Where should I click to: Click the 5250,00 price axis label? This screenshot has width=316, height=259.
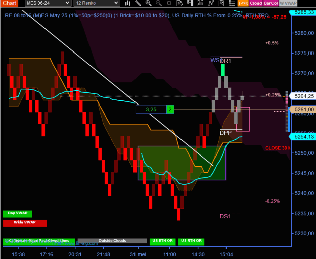click(304, 153)
